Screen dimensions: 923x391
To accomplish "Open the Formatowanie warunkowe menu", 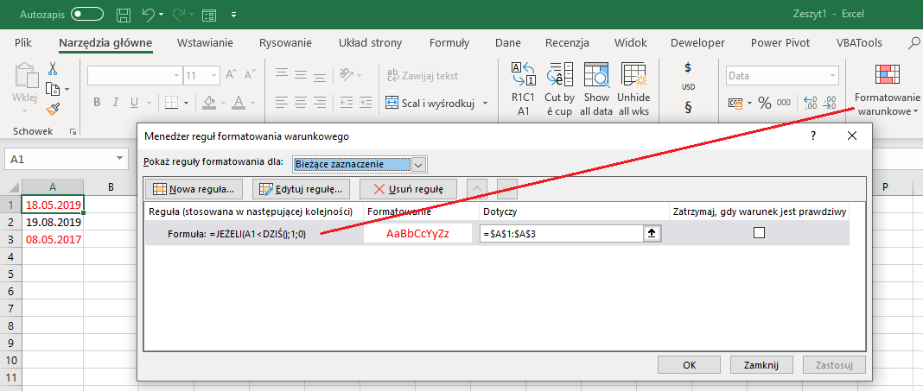I will point(887,90).
